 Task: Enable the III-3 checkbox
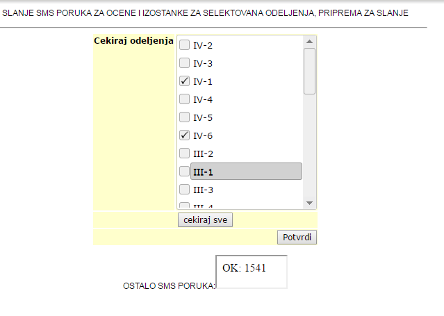(185, 190)
